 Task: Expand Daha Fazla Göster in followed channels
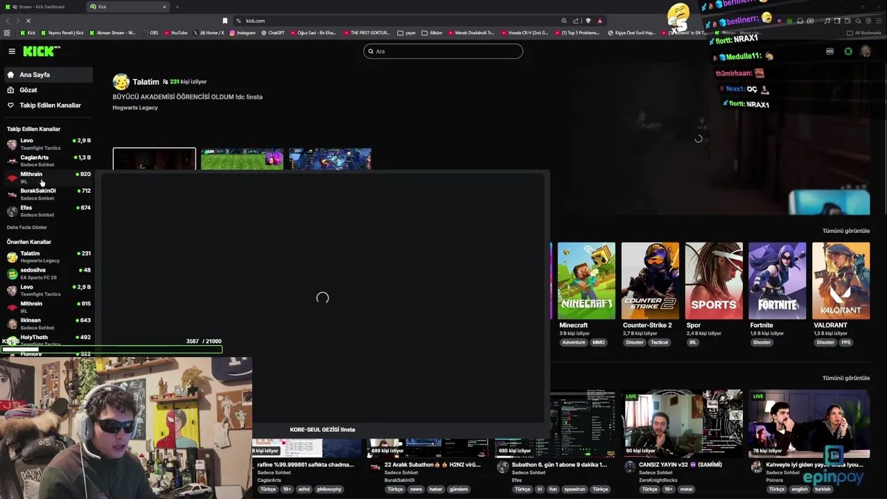click(x=27, y=227)
